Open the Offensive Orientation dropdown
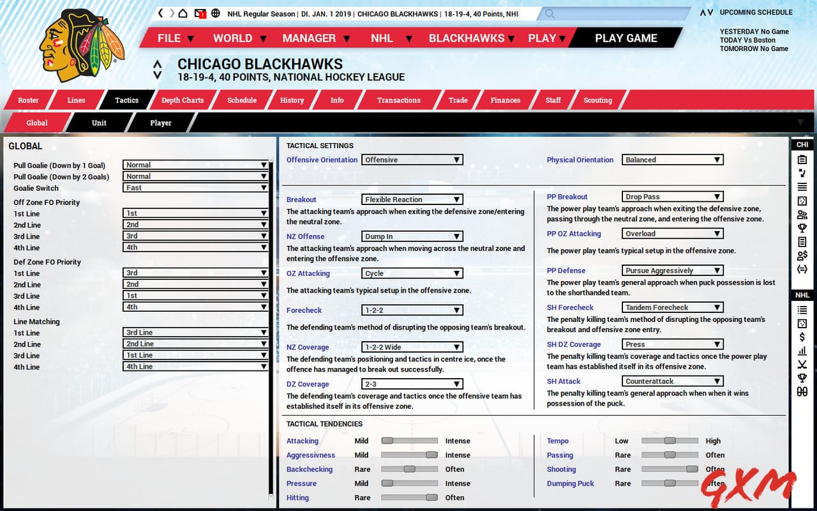The width and height of the screenshot is (817, 511). tap(412, 160)
